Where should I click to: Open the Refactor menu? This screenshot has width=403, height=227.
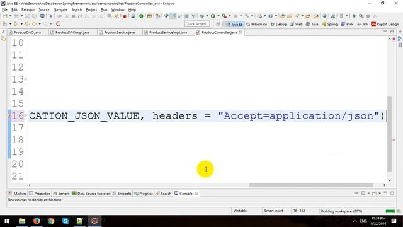28,10
